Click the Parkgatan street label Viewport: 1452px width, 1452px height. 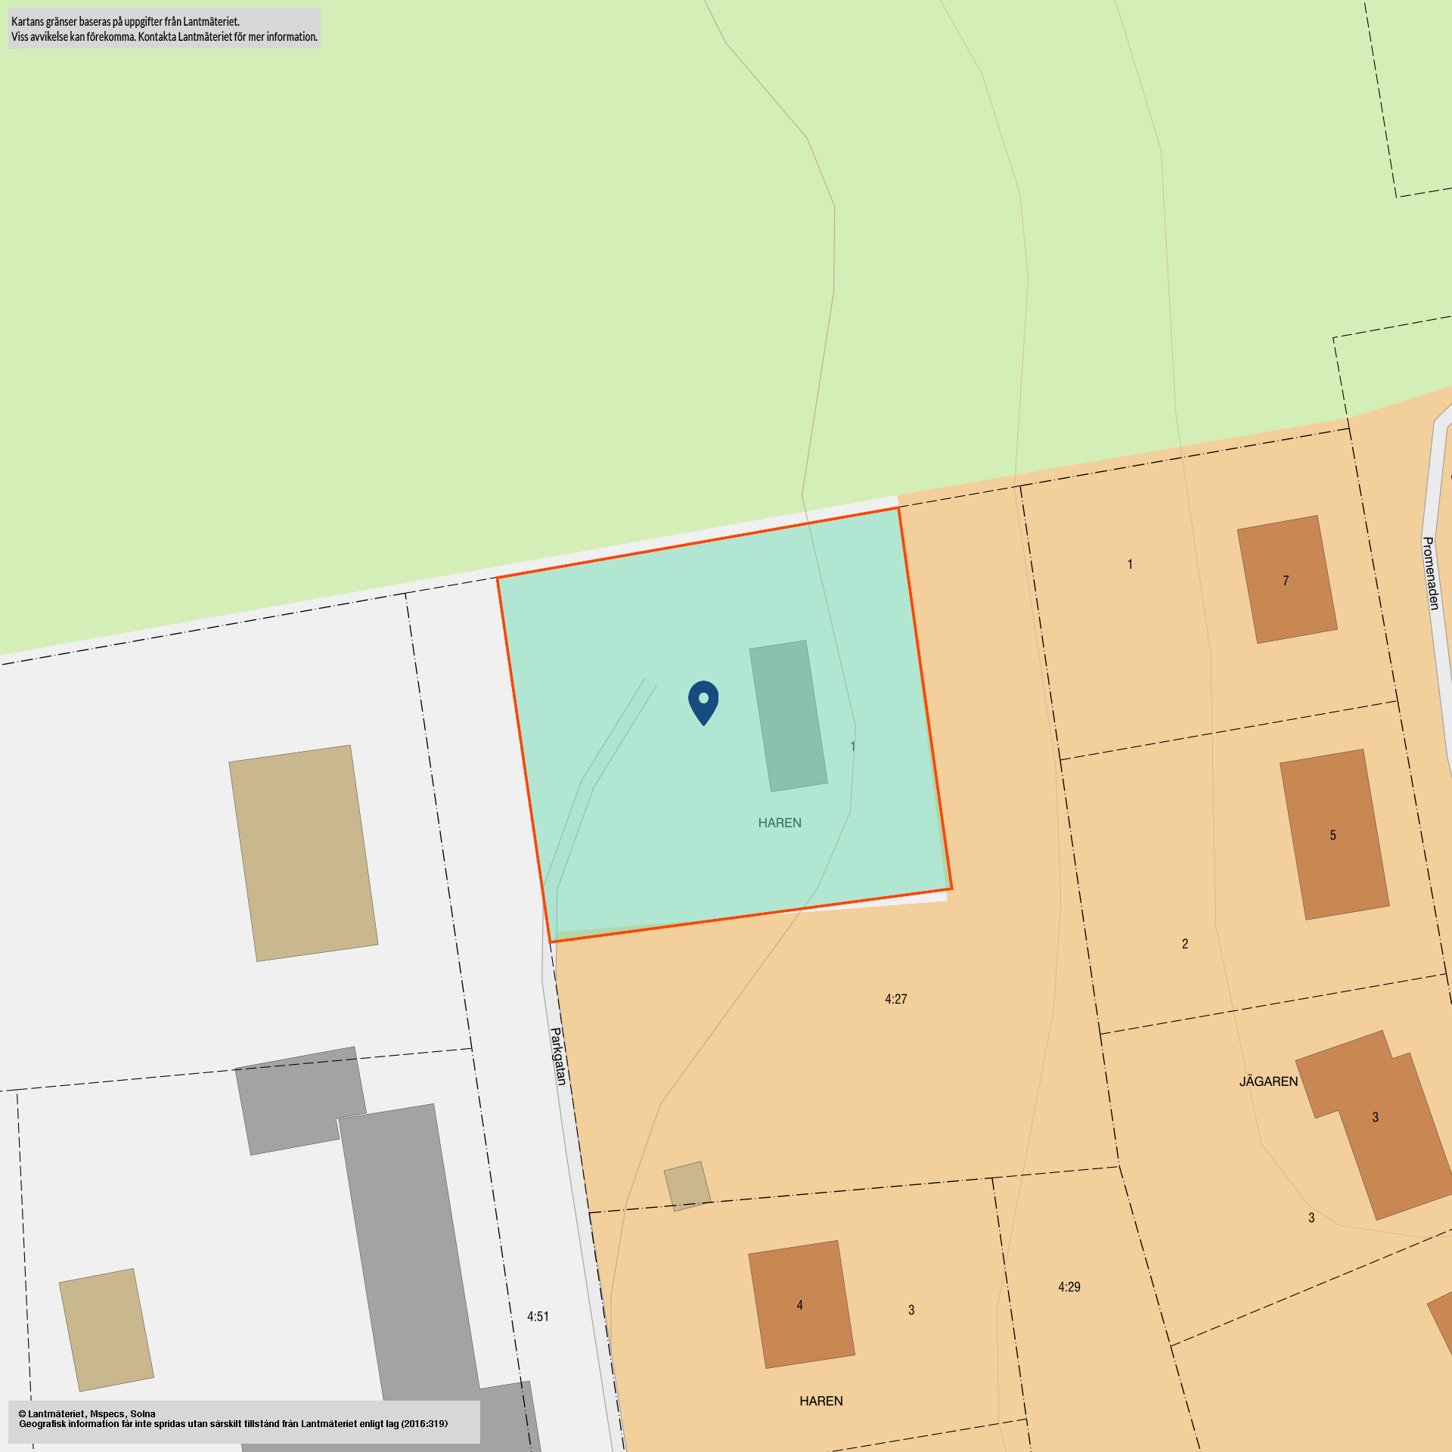557,1056
